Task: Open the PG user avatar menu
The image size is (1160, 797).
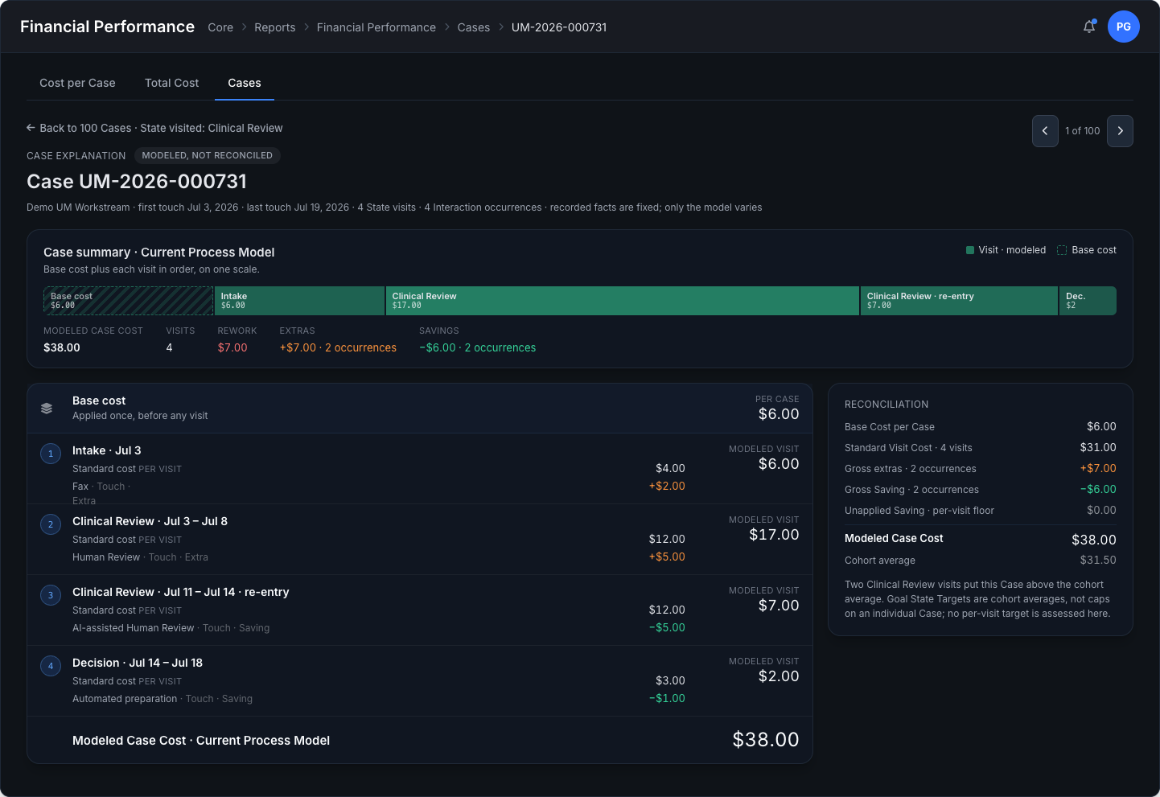Action: [1123, 27]
